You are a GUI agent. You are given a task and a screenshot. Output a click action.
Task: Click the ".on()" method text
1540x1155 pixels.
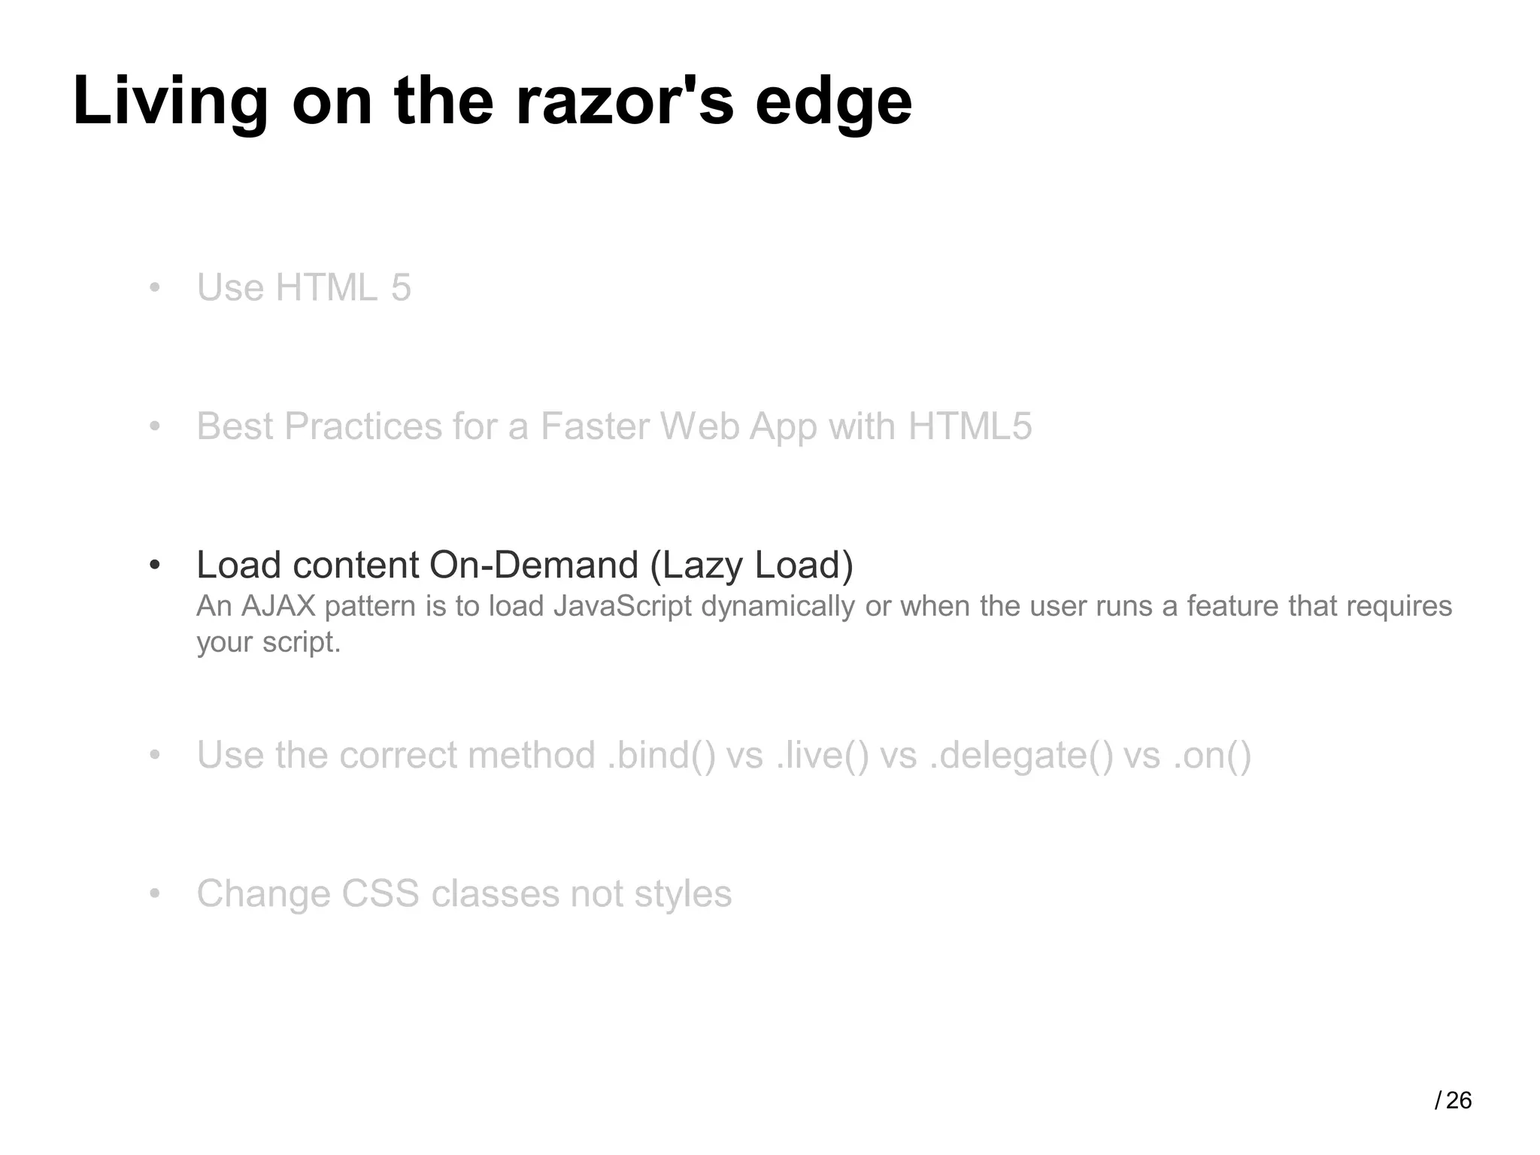point(1211,755)
